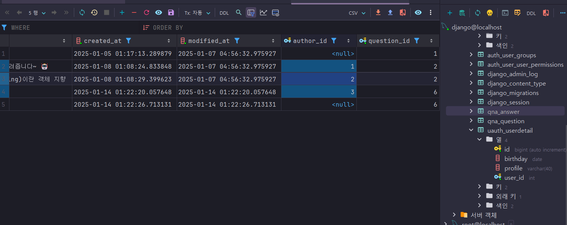Click the compare icon in database panel
567x225 pixels.
point(546,13)
